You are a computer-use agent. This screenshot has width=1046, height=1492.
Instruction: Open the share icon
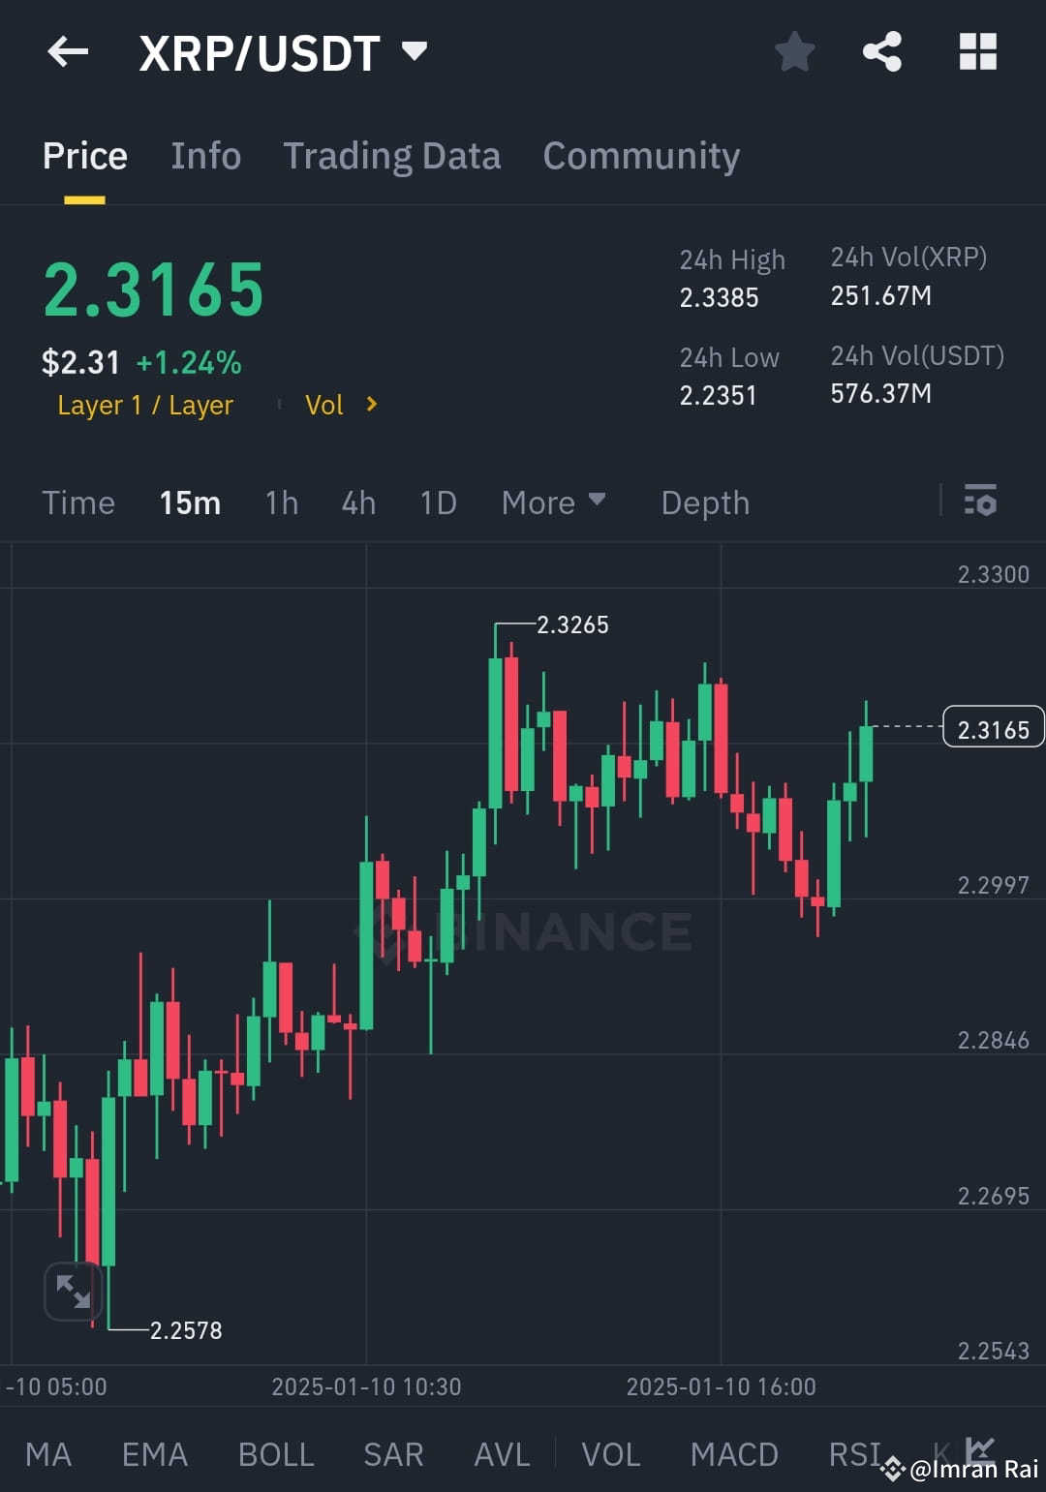click(881, 53)
